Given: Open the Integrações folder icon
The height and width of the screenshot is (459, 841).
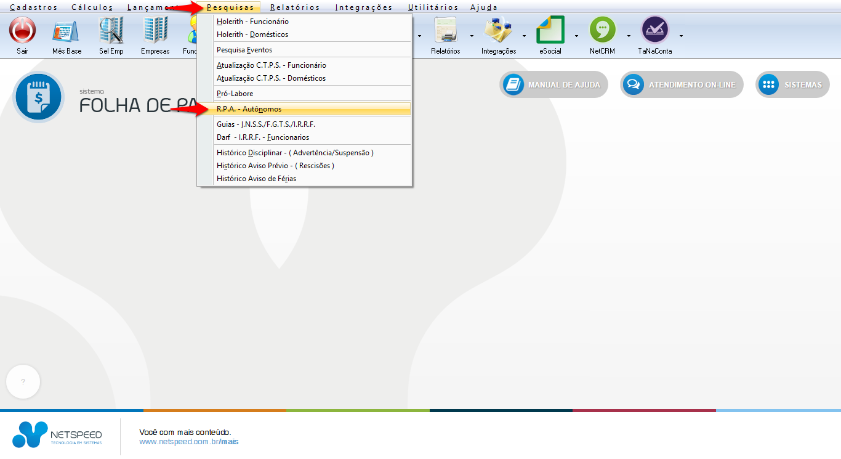Looking at the screenshot, I should [498, 30].
